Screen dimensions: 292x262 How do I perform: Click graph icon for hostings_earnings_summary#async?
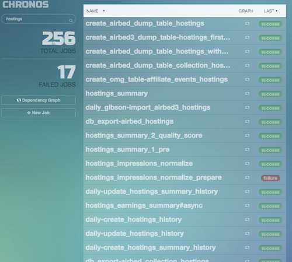pos(247,205)
